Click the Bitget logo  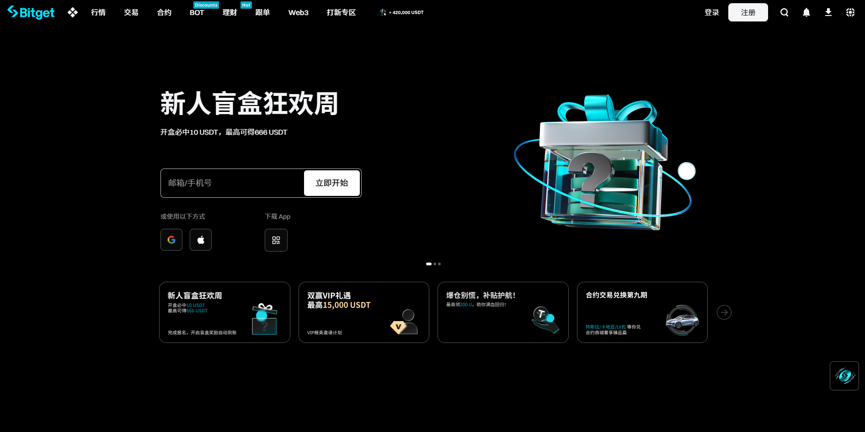point(30,12)
